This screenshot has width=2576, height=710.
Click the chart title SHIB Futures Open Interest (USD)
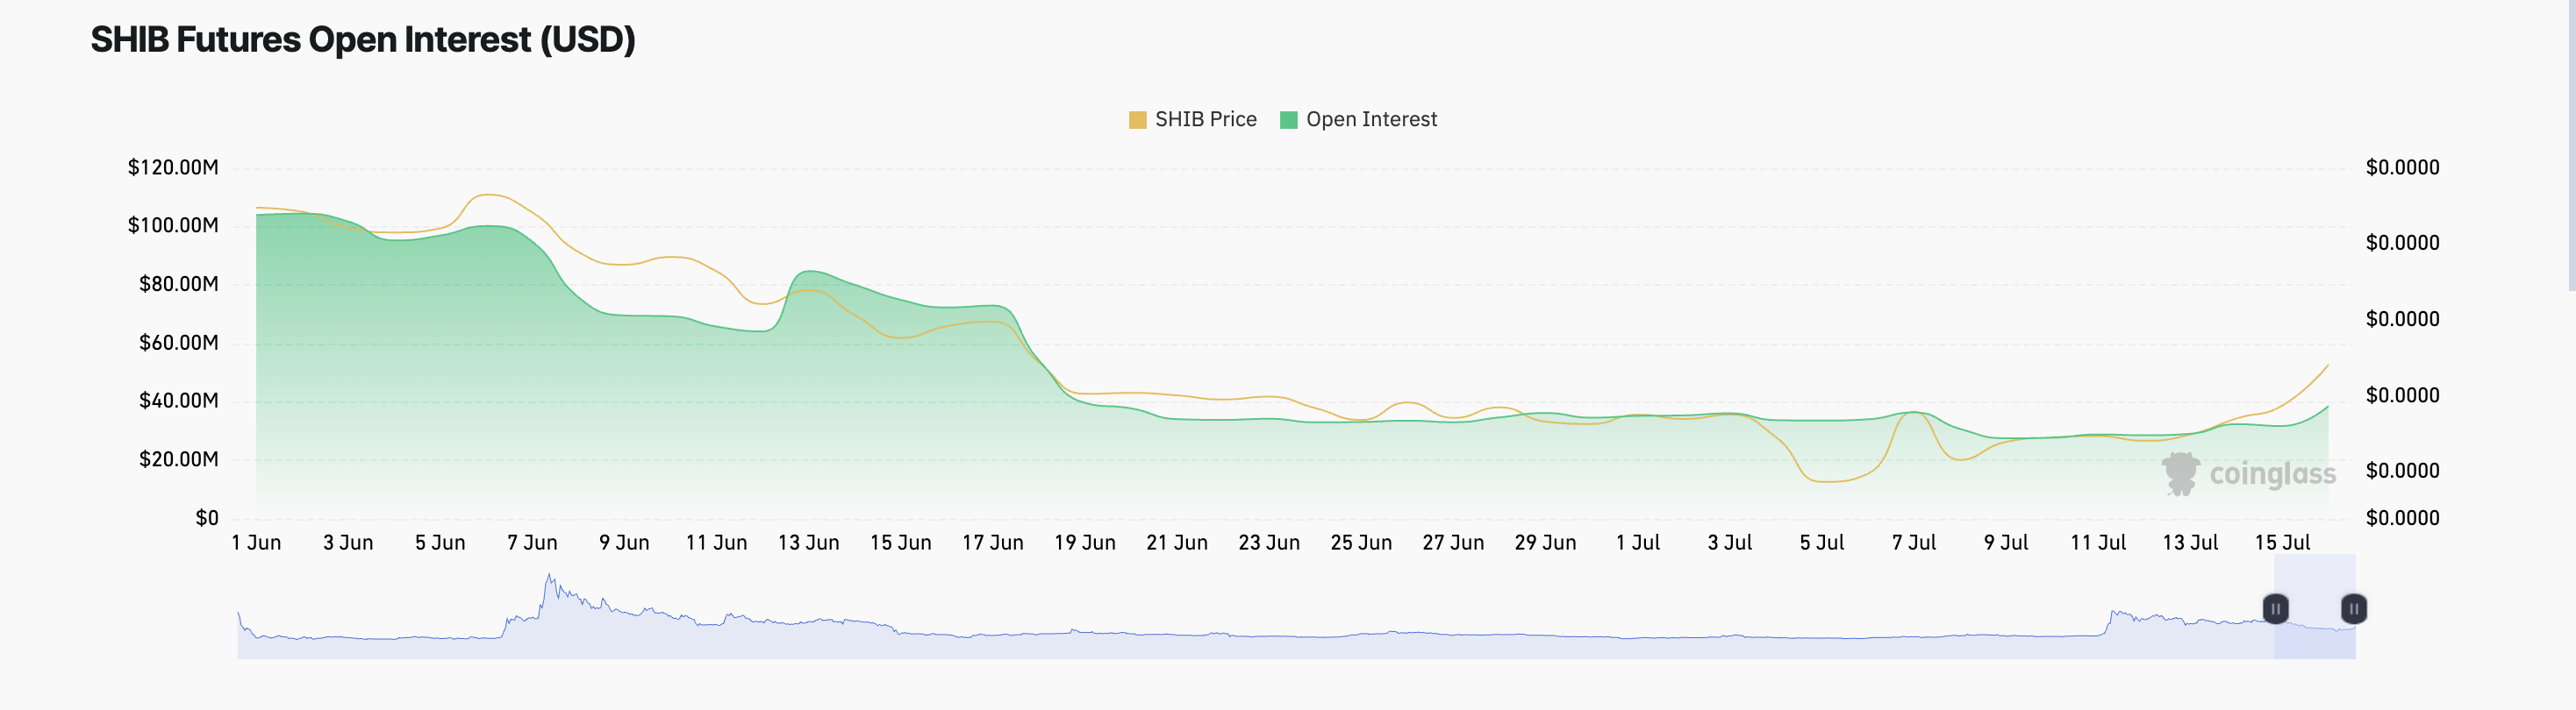[x=363, y=40]
